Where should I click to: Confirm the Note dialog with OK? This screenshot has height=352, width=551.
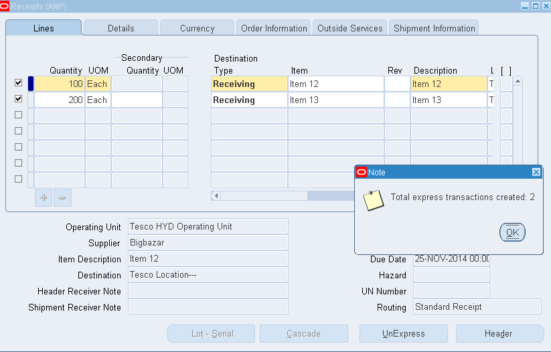pyautogui.click(x=512, y=232)
